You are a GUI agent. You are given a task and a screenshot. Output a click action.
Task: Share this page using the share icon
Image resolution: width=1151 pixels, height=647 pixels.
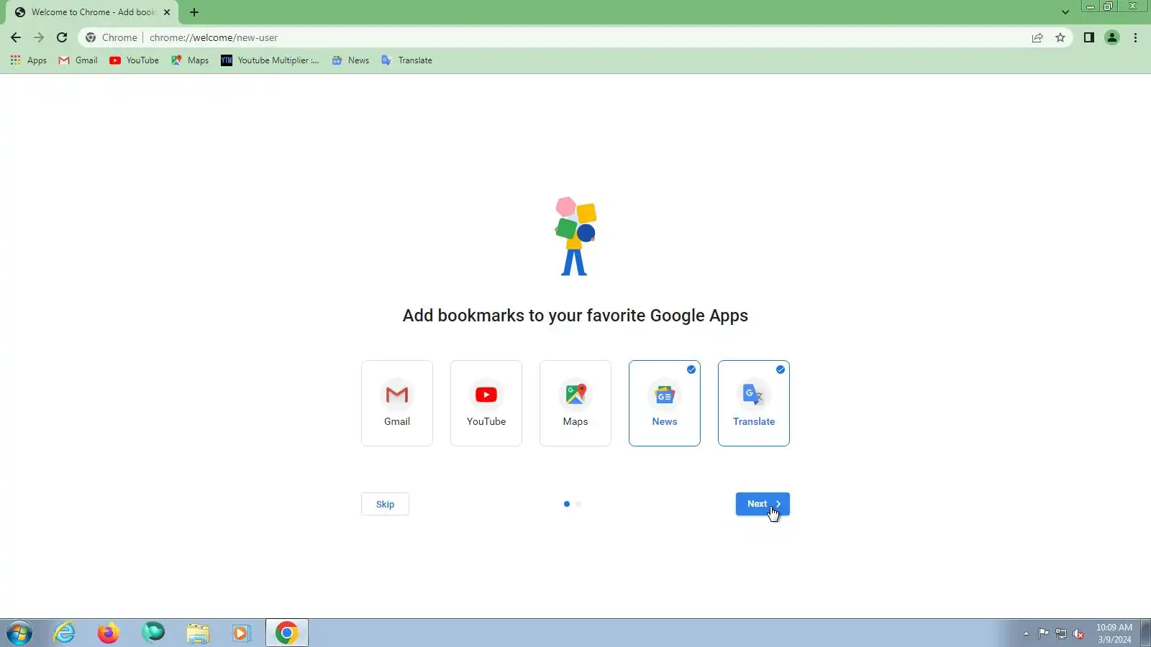point(1037,37)
